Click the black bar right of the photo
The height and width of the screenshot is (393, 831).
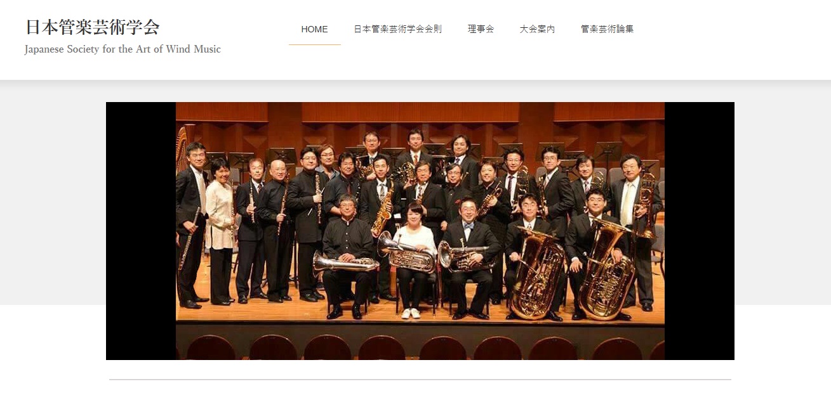[700, 231]
